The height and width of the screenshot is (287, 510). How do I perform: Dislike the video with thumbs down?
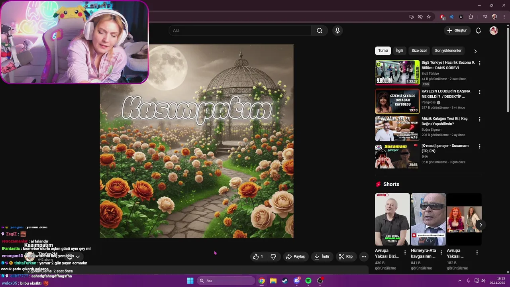coord(273,257)
